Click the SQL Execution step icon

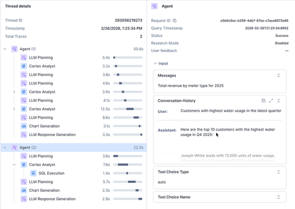point(33,173)
